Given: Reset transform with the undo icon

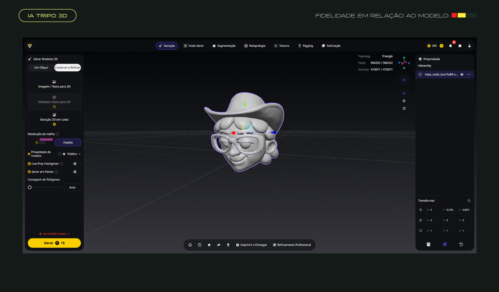Looking at the screenshot, I should click(x=469, y=201).
